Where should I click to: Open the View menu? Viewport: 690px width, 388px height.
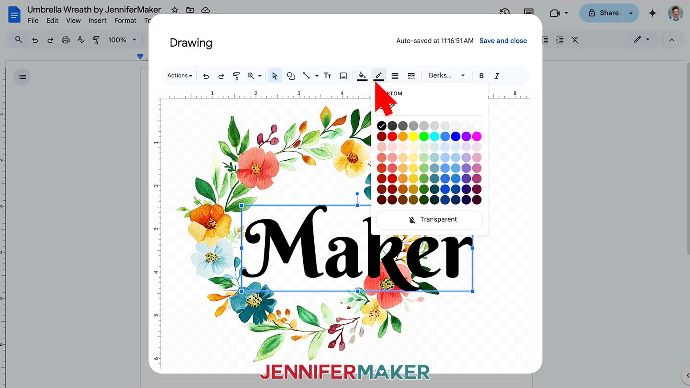[x=73, y=20]
